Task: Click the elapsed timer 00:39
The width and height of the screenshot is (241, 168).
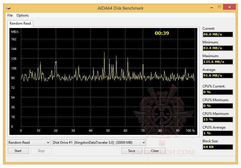Action: (x=162, y=33)
